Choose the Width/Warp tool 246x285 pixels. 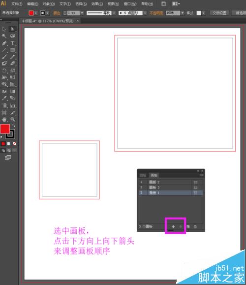click(x=4, y=77)
